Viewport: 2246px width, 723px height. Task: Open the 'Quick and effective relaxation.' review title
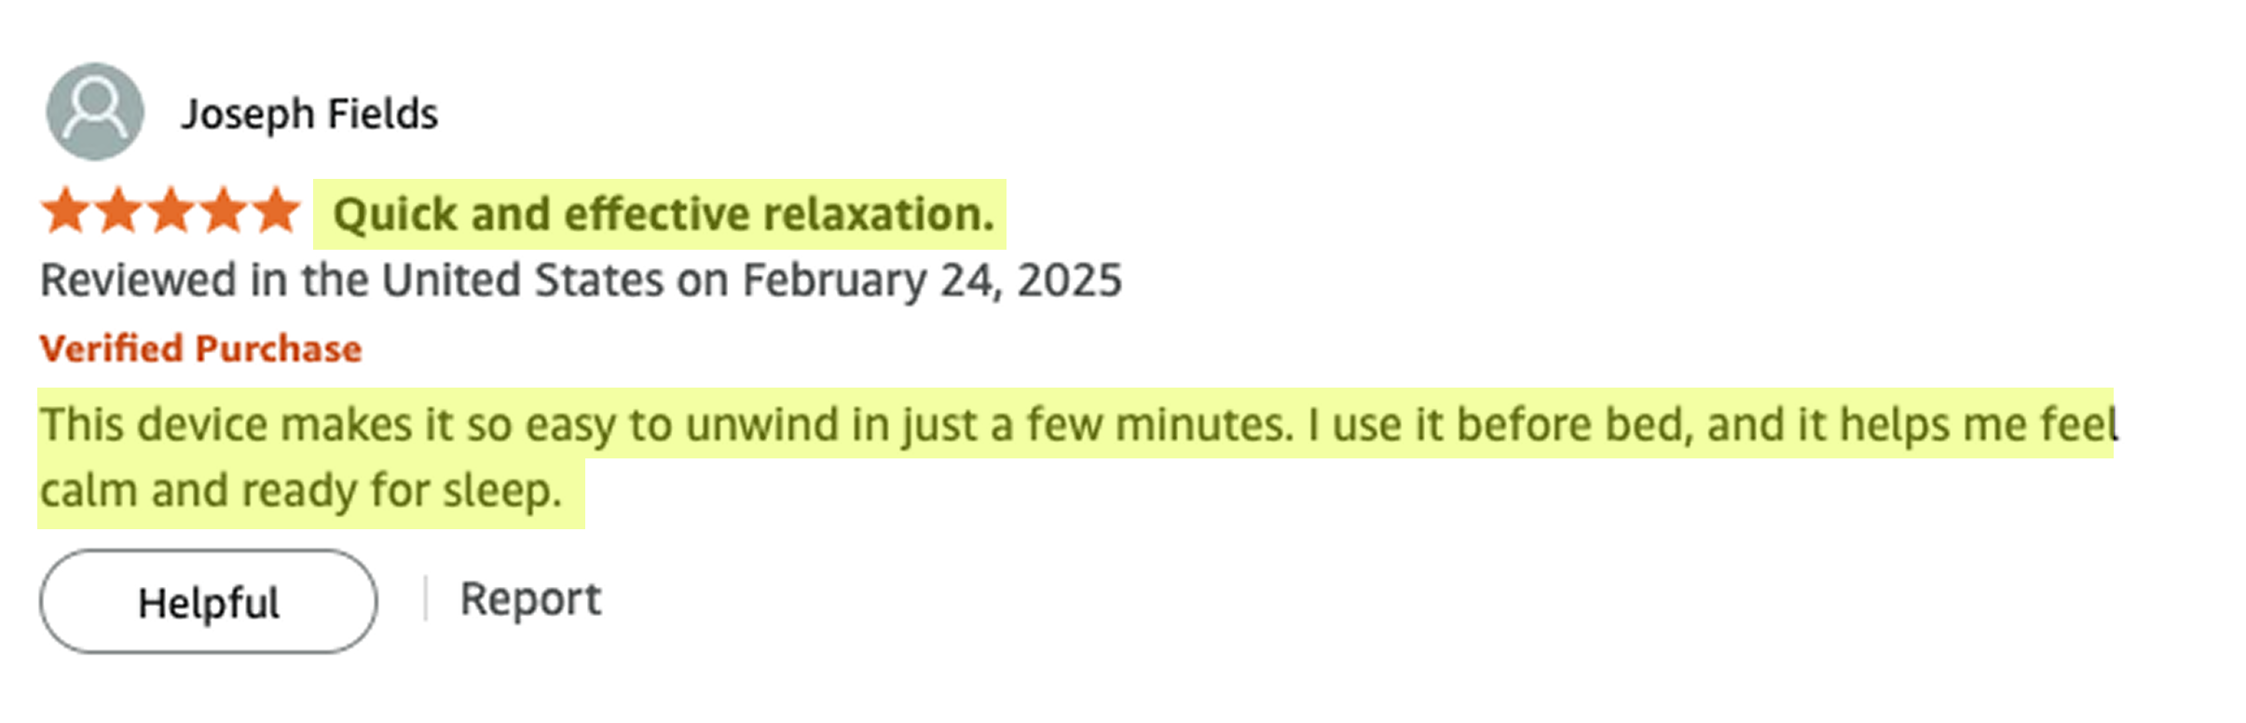coord(664,214)
